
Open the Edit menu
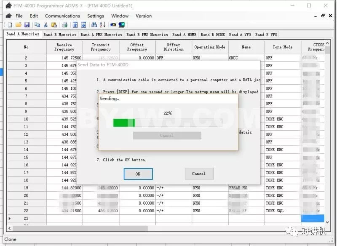(x=34, y=16)
